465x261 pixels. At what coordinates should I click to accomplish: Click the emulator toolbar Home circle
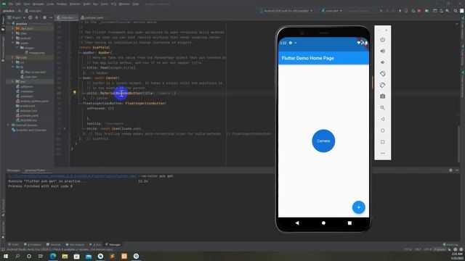click(x=383, y=130)
